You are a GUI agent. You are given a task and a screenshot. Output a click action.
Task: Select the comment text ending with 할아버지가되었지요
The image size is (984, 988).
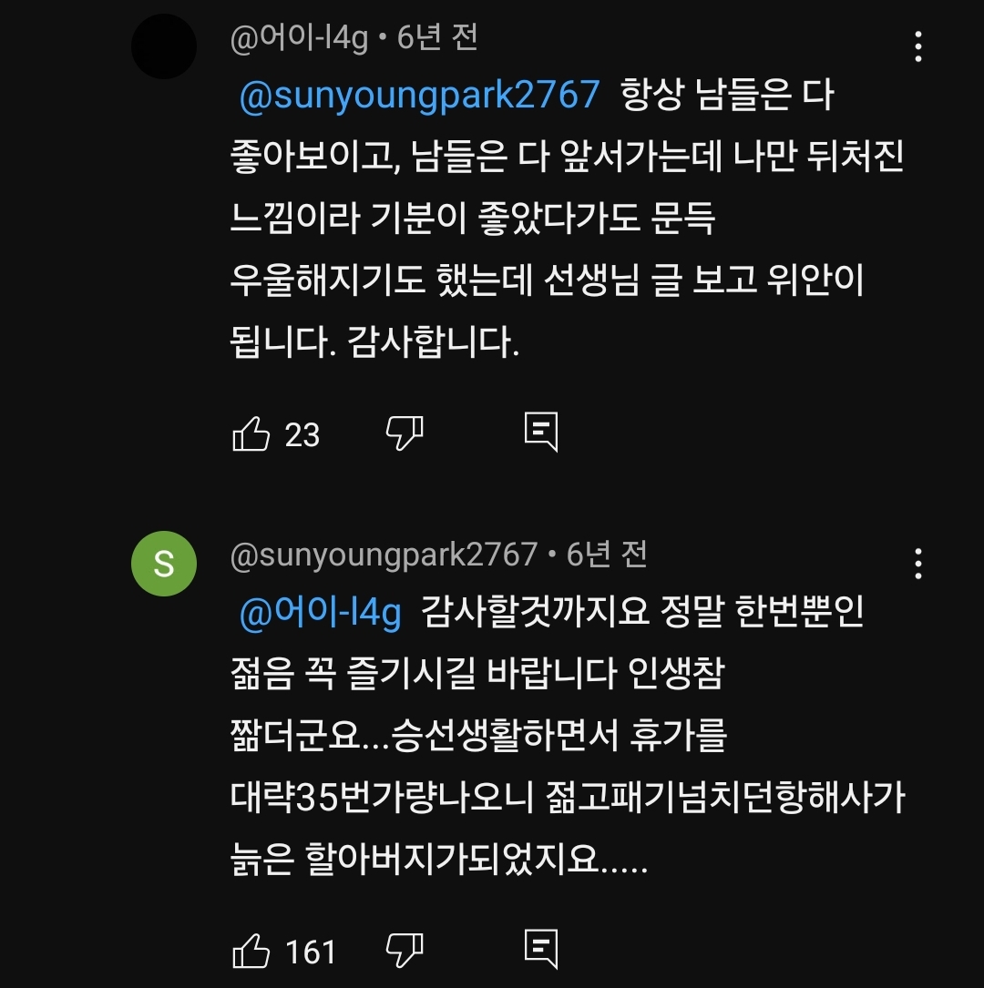(x=568, y=736)
